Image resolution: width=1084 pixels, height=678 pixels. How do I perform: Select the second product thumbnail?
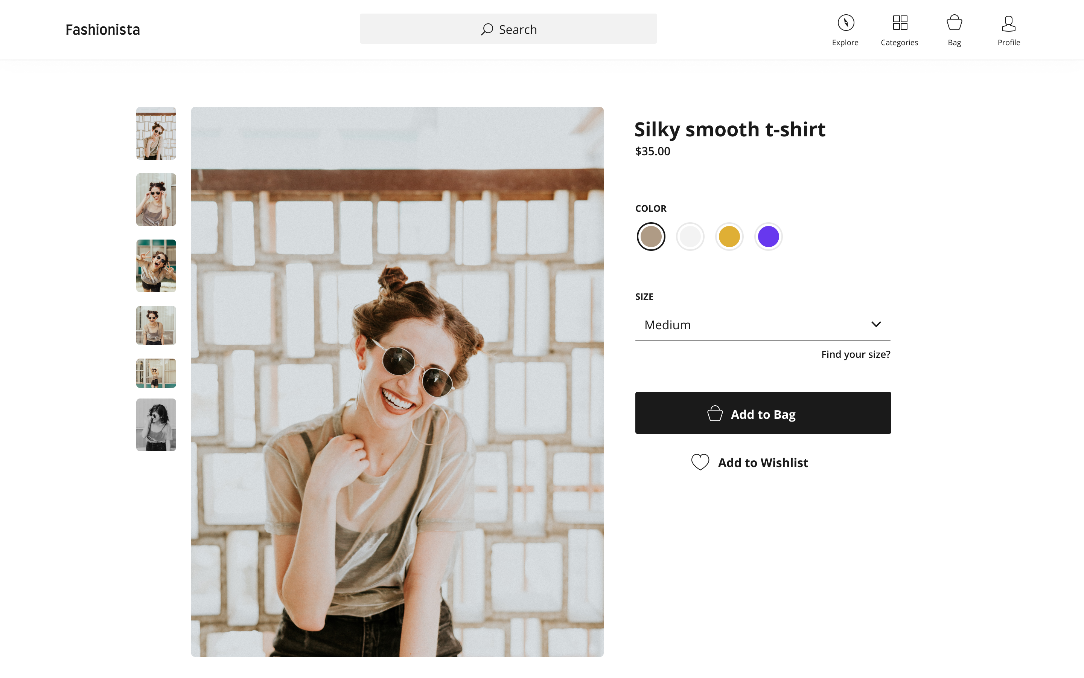tap(156, 200)
